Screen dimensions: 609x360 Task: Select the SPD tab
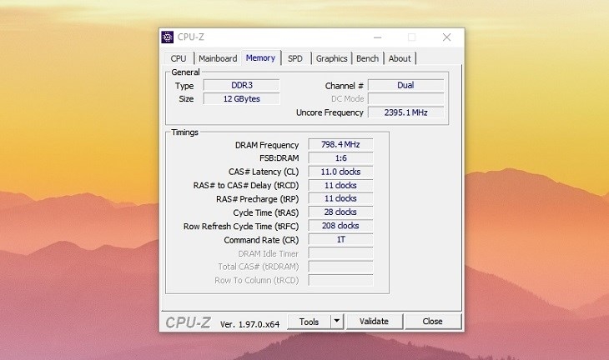click(x=295, y=58)
